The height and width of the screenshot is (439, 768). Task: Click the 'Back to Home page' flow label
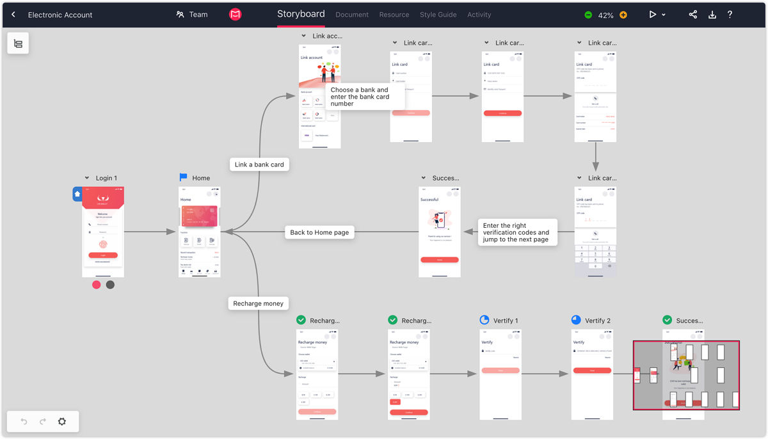(x=319, y=232)
